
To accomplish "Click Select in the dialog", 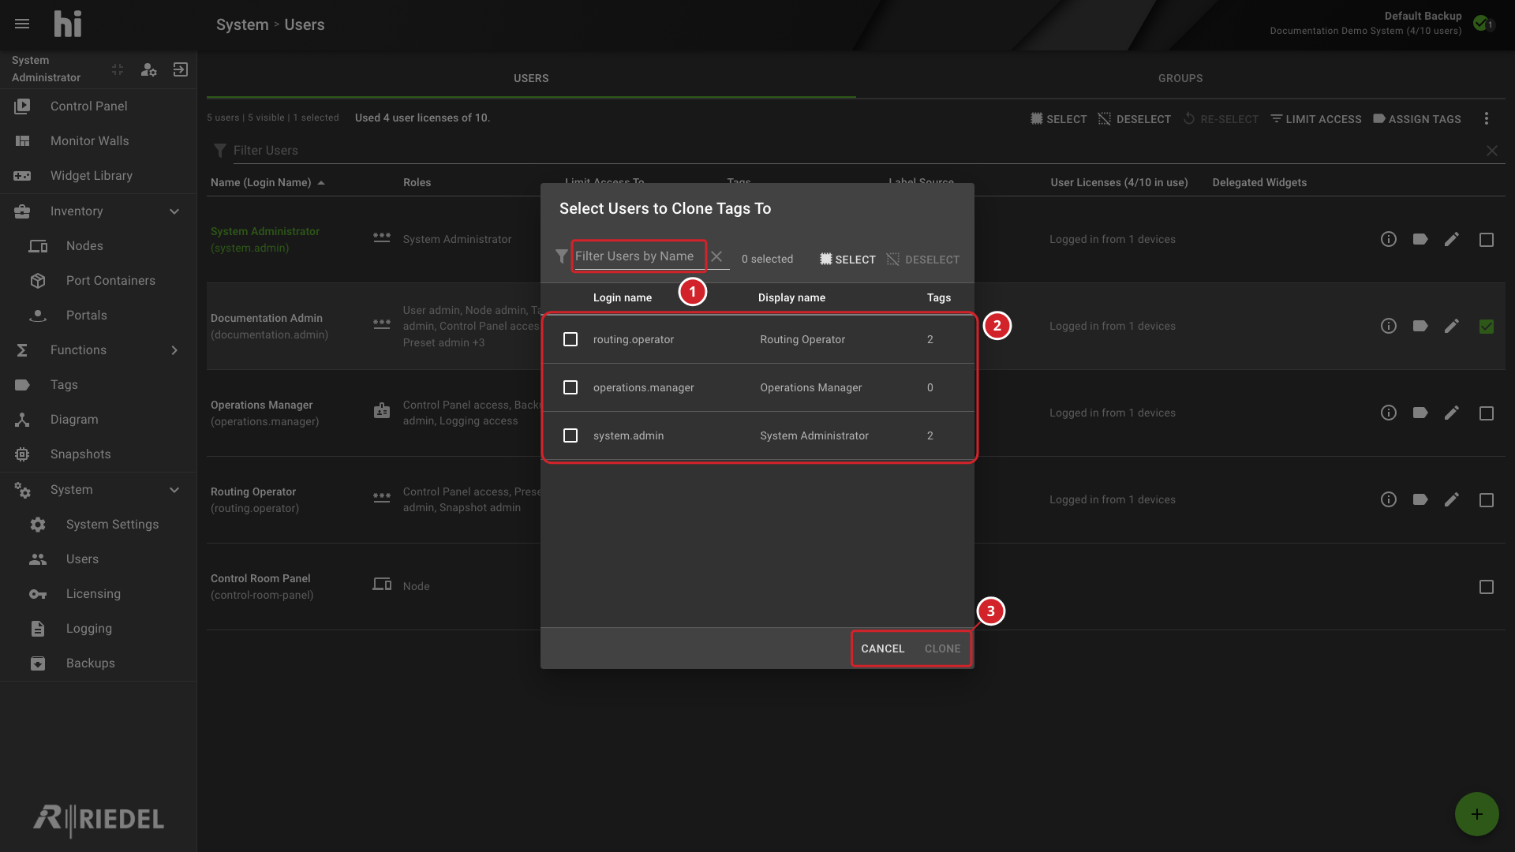I will (847, 260).
